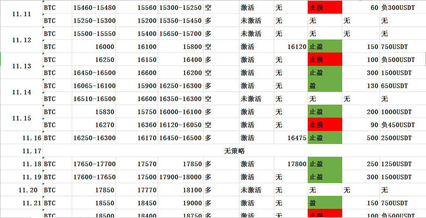Select the target cell 18100
The width and height of the screenshot is (426, 218).
pyautogui.click(x=181, y=190)
